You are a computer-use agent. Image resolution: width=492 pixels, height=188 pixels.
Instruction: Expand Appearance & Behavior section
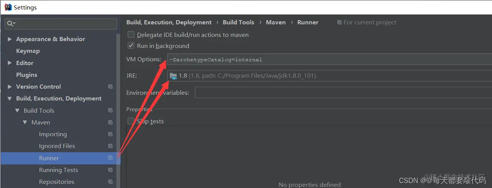point(10,39)
